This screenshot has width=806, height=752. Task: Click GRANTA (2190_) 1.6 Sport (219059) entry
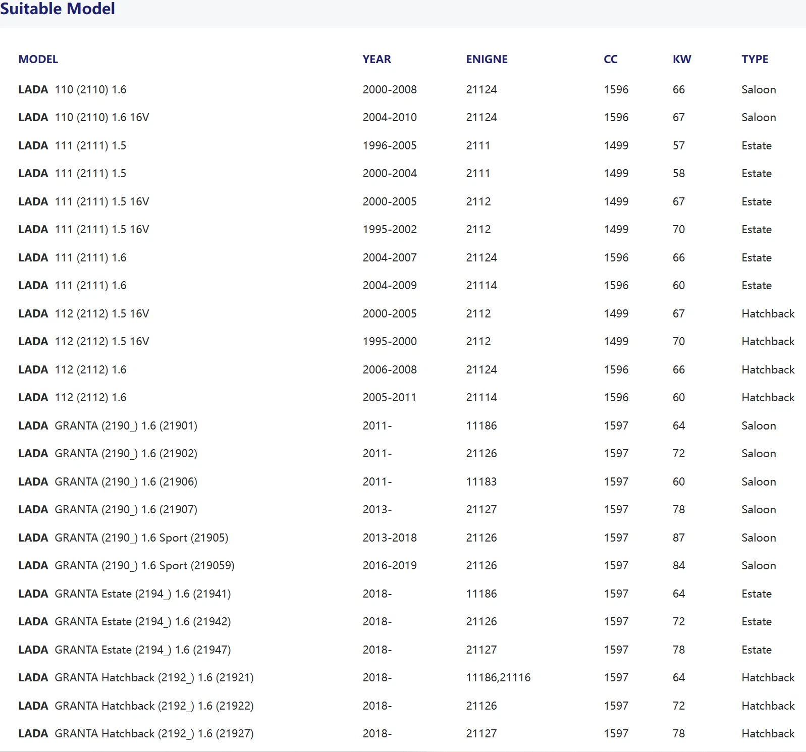coord(144,565)
